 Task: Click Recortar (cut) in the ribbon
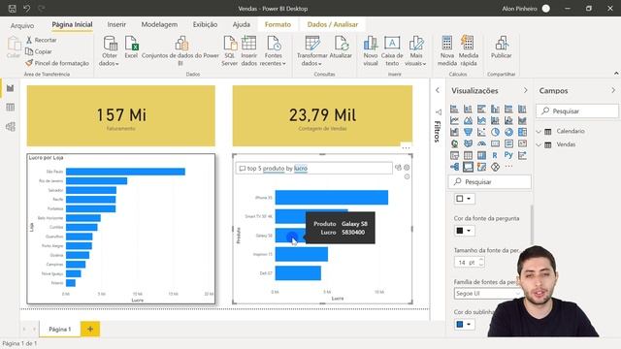coord(42,40)
